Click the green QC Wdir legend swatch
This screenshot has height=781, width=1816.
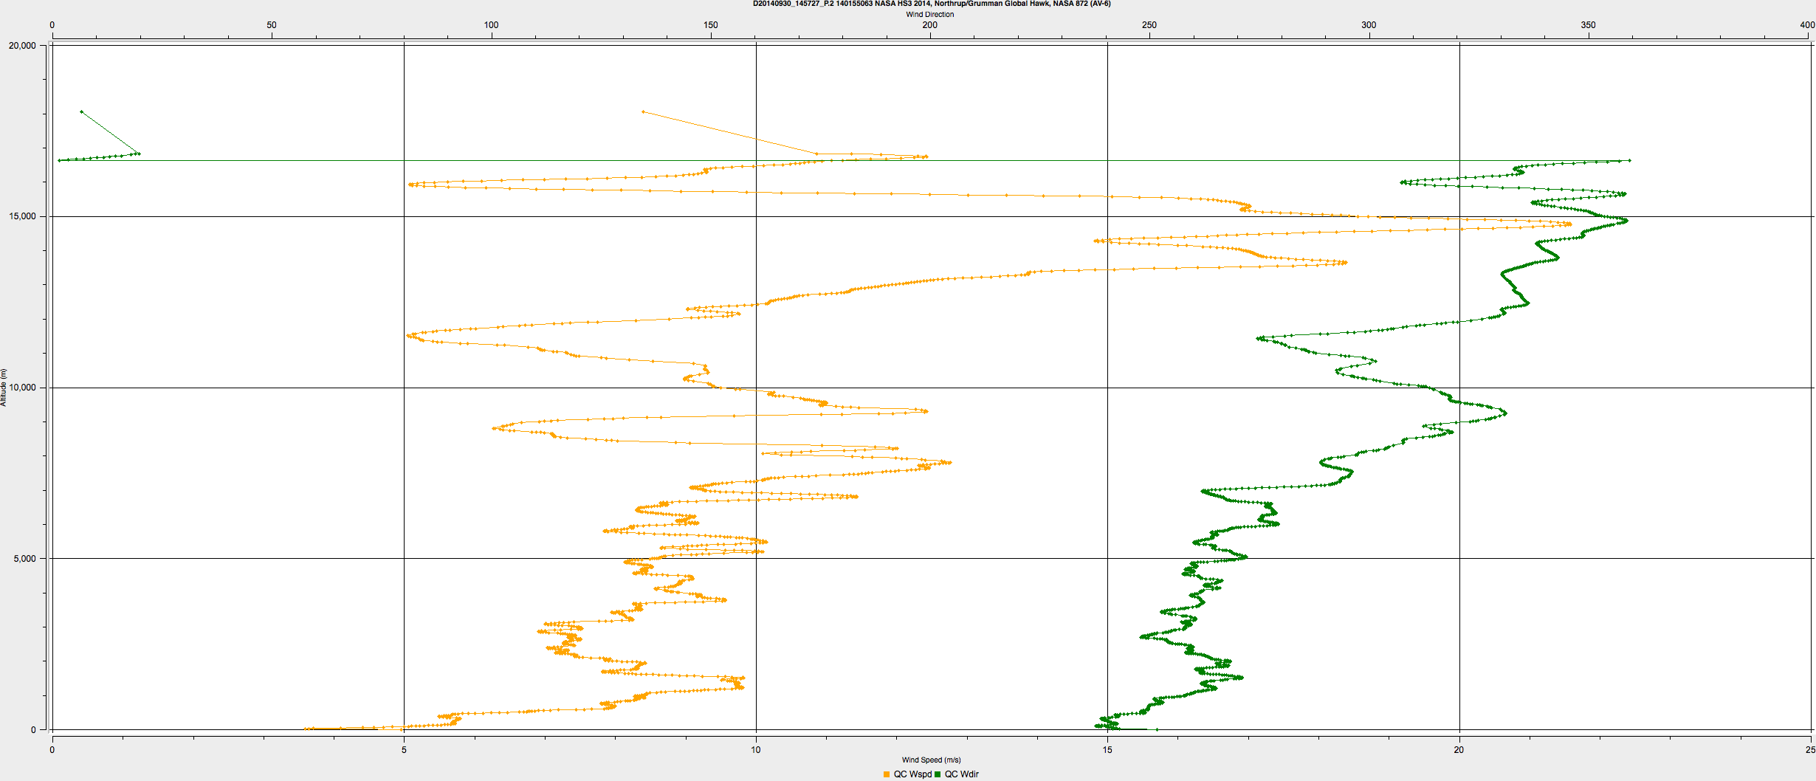pos(938,774)
